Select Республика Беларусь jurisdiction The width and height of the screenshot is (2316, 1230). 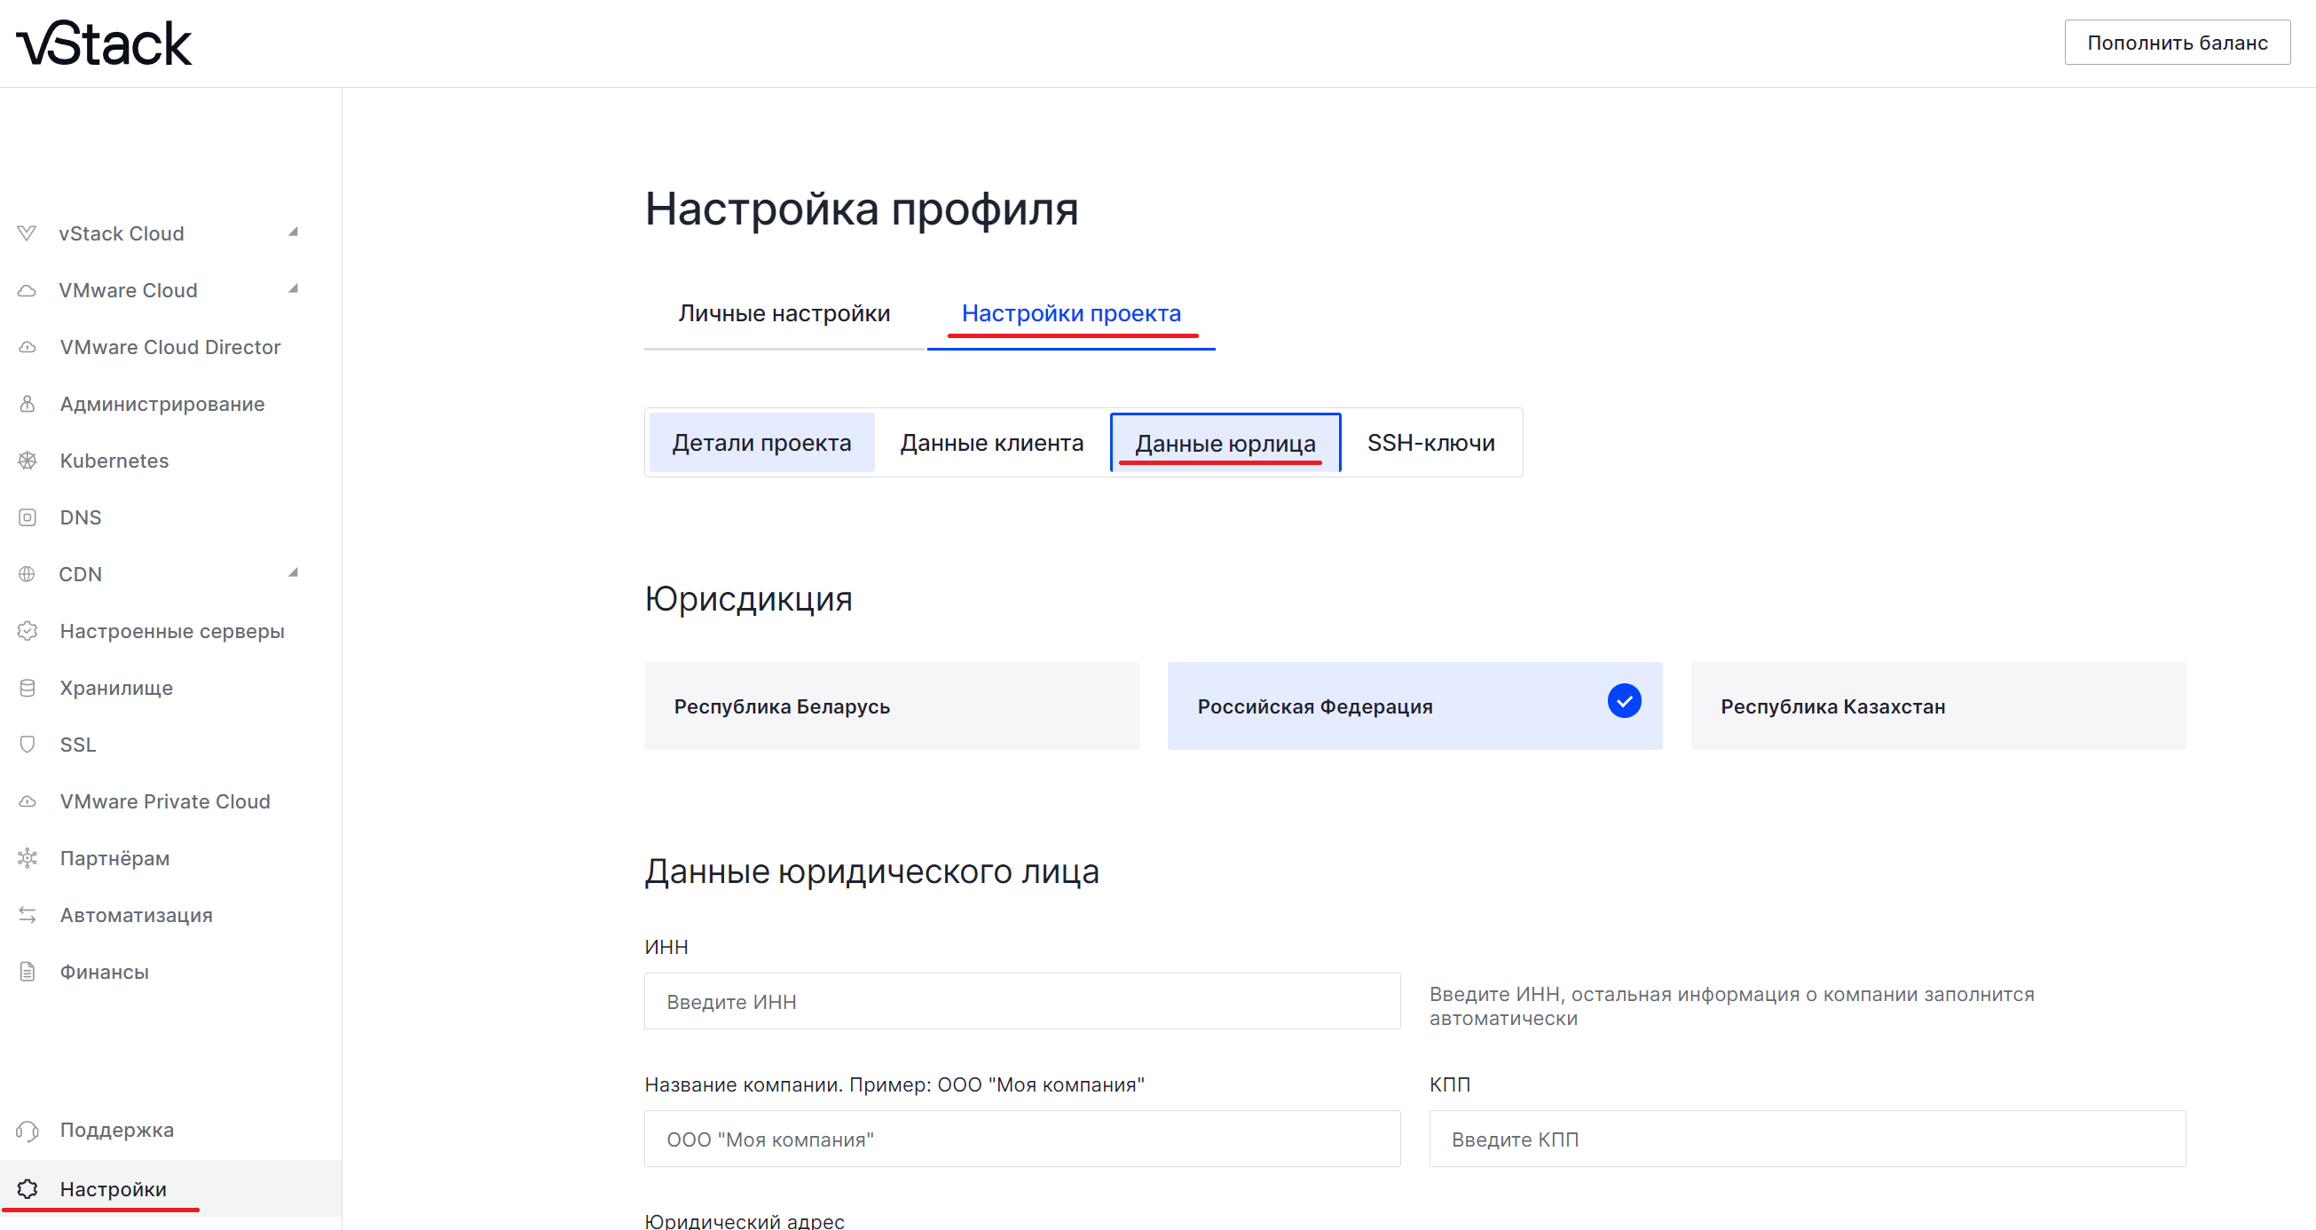pos(891,706)
